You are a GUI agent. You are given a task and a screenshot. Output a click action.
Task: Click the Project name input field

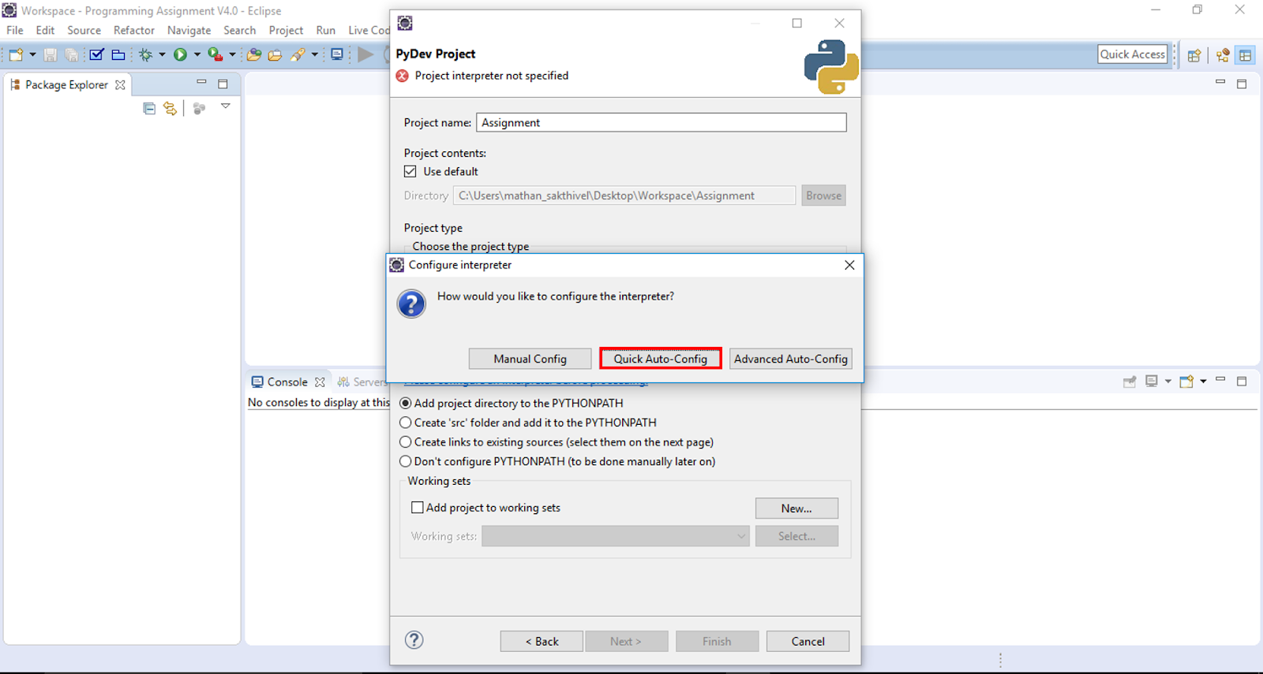tap(661, 122)
